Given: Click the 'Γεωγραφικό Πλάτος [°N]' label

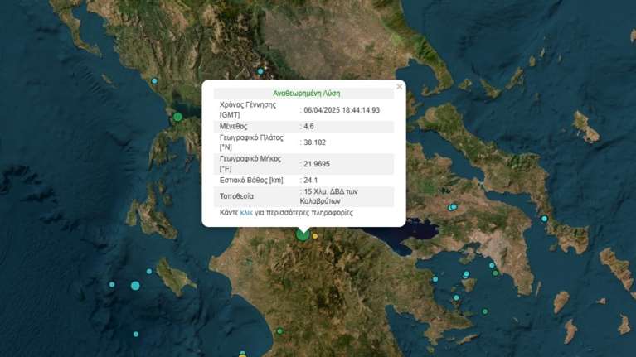Looking at the screenshot, I should [x=251, y=142].
